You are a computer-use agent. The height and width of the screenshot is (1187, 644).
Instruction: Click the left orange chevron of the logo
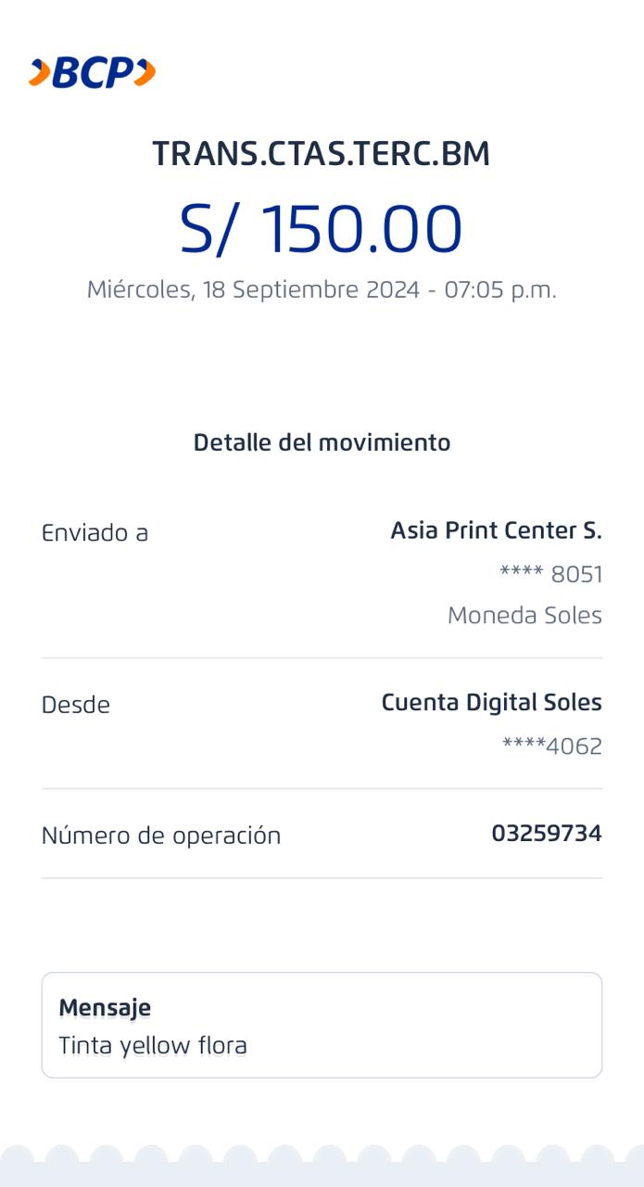point(39,72)
